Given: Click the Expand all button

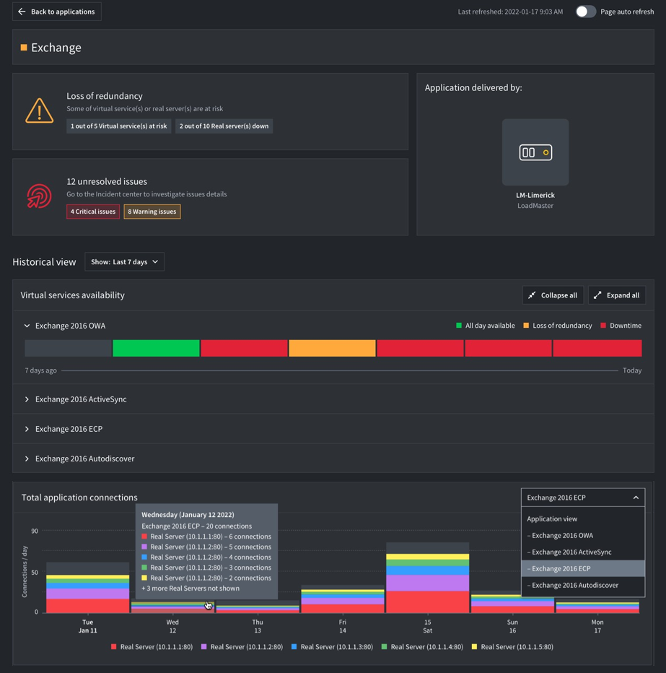Looking at the screenshot, I should pyautogui.click(x=617, y=295).
